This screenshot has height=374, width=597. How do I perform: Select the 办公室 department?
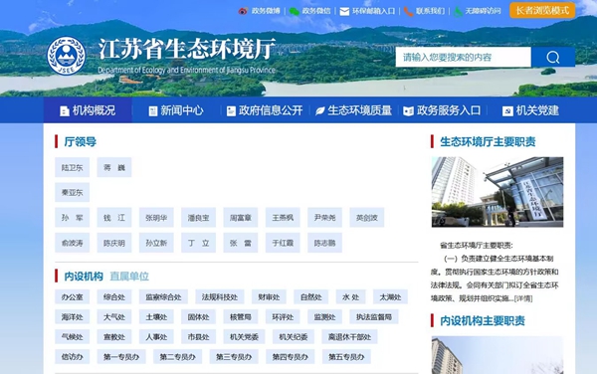click(x=73, y=297)
